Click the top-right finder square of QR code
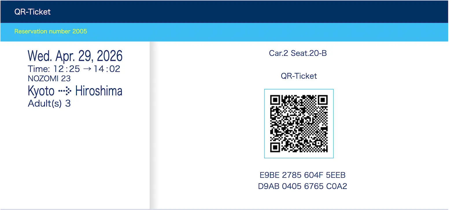Viewport: 451px width, 210px height. coord(323,100)
